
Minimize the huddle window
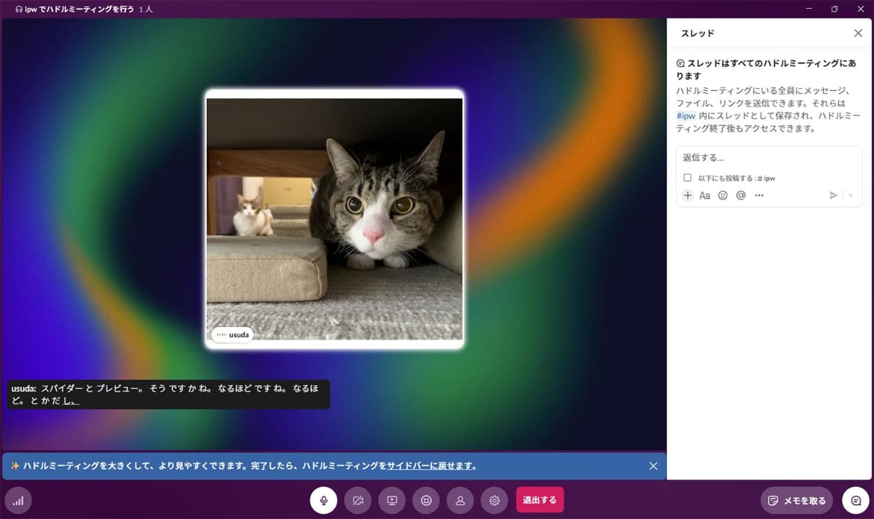click(808, 9)
